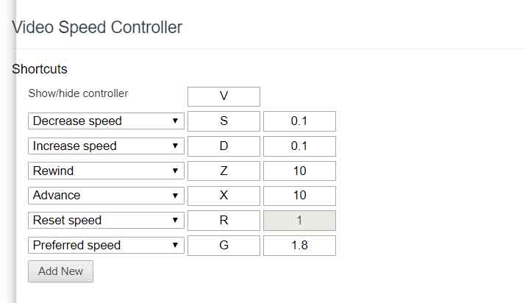
Task: Select the Decrease speed shortcut key field S
Action: point(224,121)
